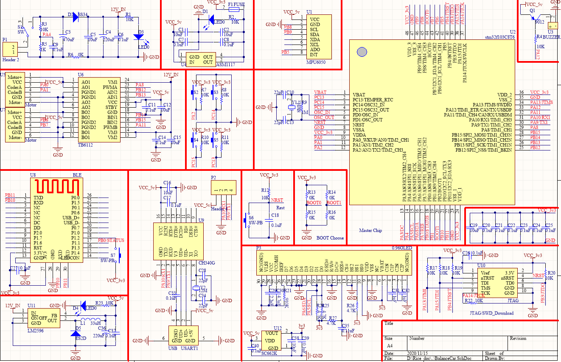
Task: Click the Y1 crystal symbol
Action: (292, 107)
